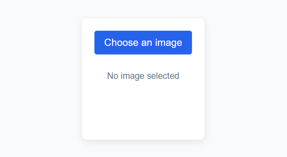Start image selection with the blue button
This screenshot has height=157, width=287.
143,42
